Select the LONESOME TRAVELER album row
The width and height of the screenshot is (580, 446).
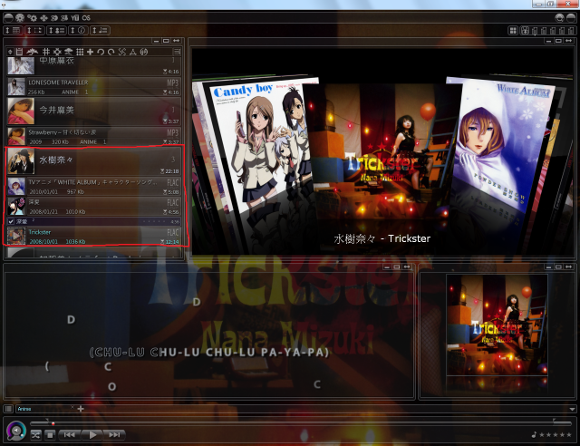[x=93, y=87]
